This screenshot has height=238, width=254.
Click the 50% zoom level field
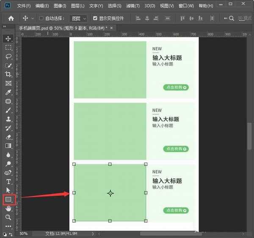point(24,233)
